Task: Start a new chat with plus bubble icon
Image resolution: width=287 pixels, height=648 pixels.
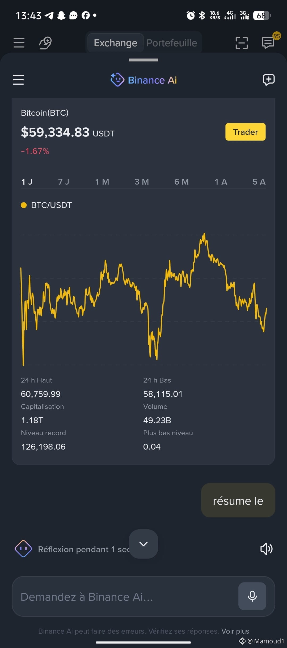Action: pos(269,80)
